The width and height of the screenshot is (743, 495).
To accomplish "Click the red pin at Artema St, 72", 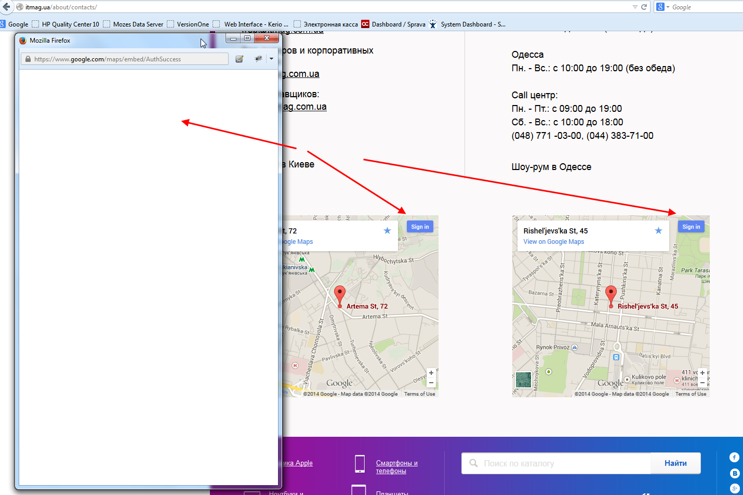I will [340, 296].
